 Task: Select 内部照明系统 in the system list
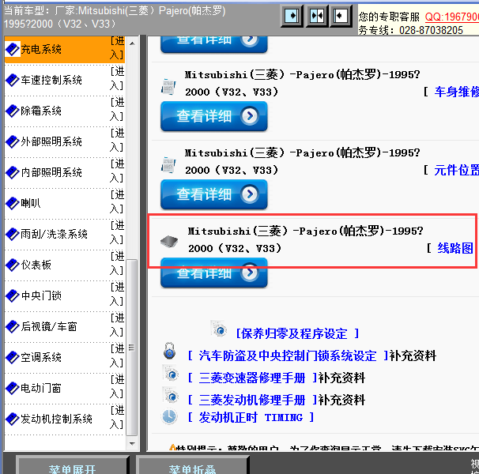click(x=51, y=172)
